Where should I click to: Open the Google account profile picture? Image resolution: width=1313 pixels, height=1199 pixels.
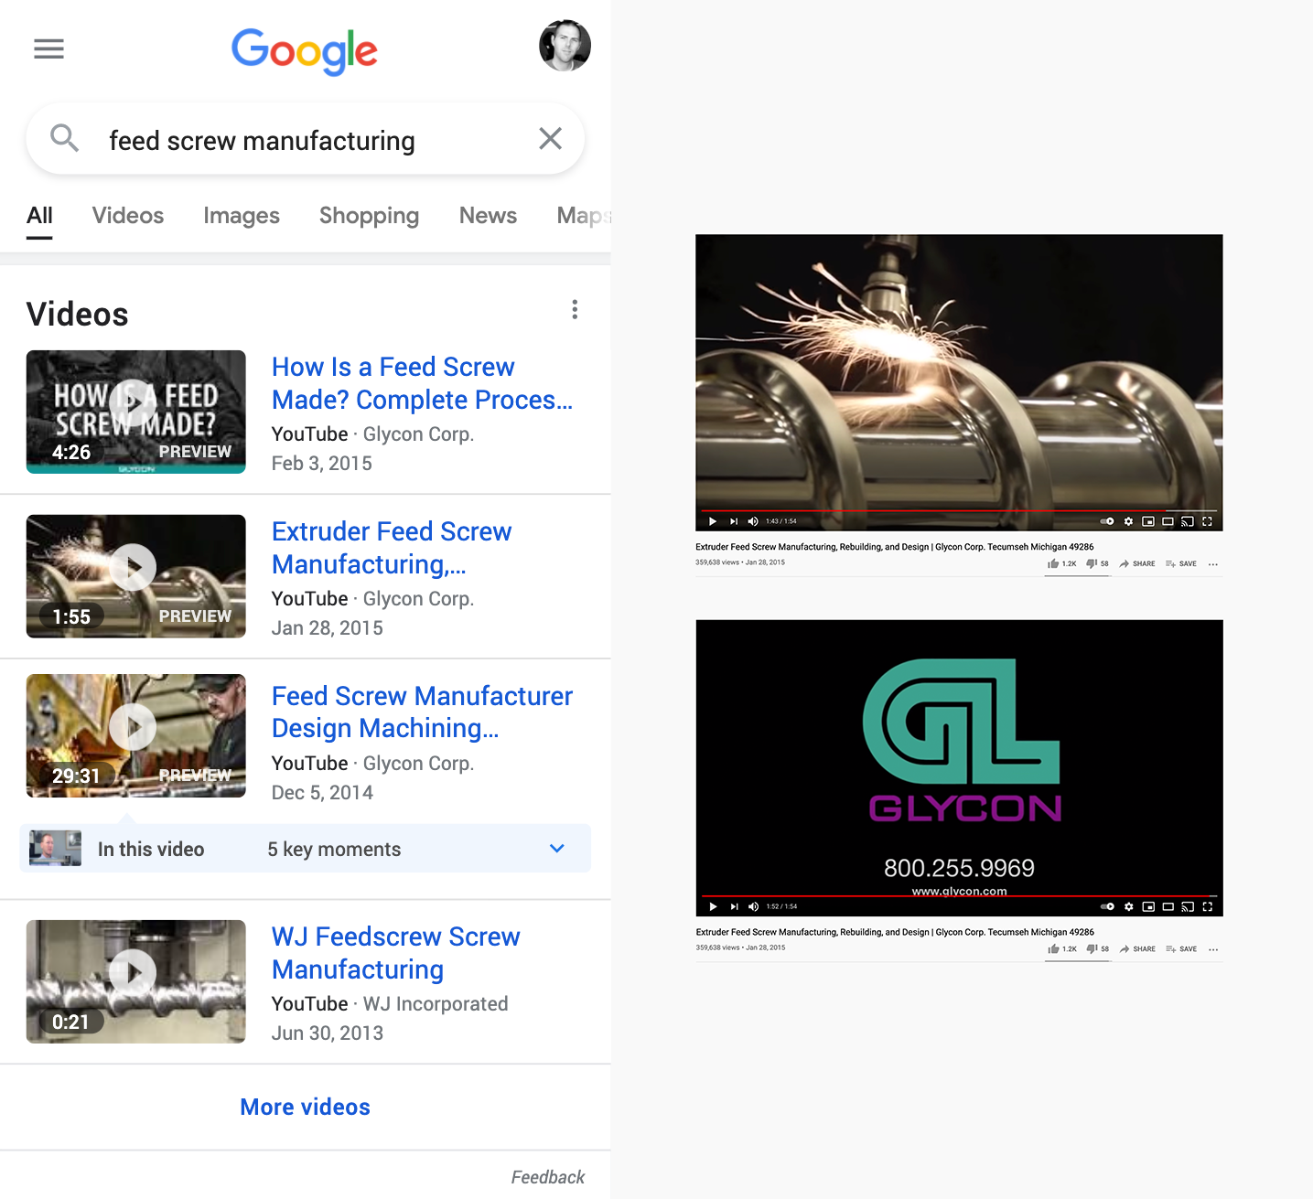pyautogui.click(x=565, y=46)
